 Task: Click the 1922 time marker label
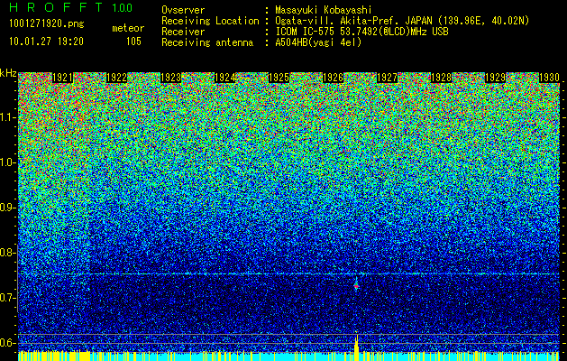[x=116, y=78]
